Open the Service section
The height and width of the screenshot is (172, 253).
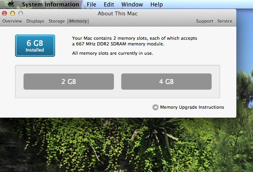(225, 21)
